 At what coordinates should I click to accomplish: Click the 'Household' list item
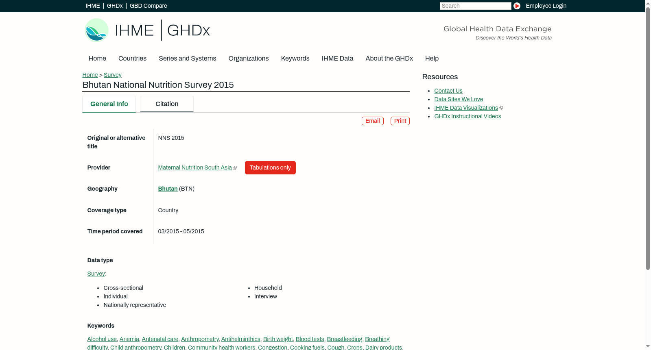click(x=268, y=288)
